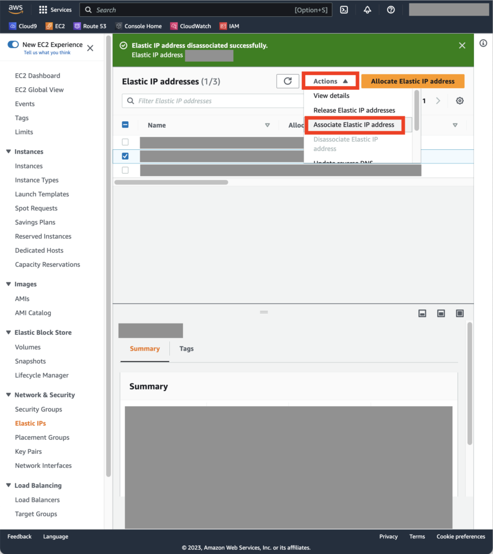This screenshot has width=493, height=554.
Task: Focus the Filter Elastic IP addresses field
Action: tap(213, 101)
